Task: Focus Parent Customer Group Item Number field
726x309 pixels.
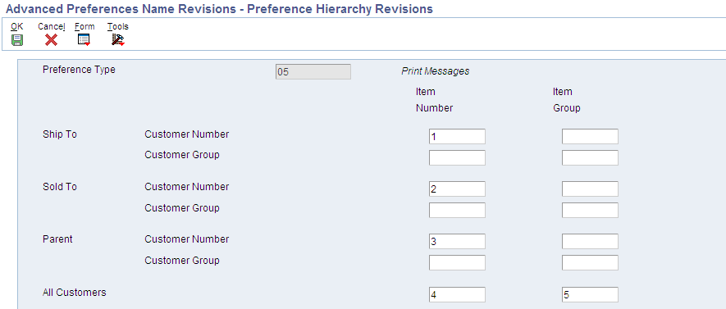Action: [x=458, y=262]
